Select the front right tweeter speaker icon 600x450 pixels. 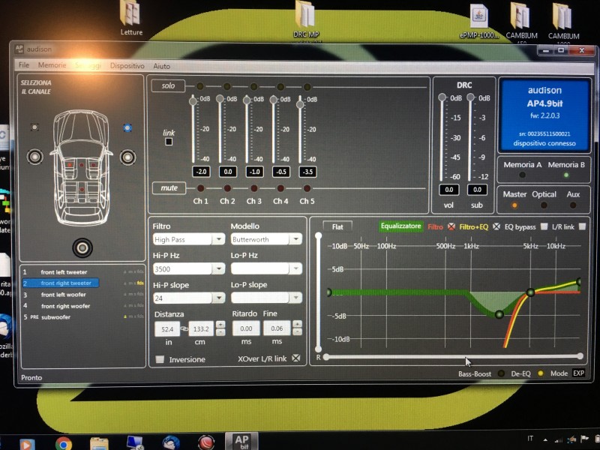[x=127, y=127]
